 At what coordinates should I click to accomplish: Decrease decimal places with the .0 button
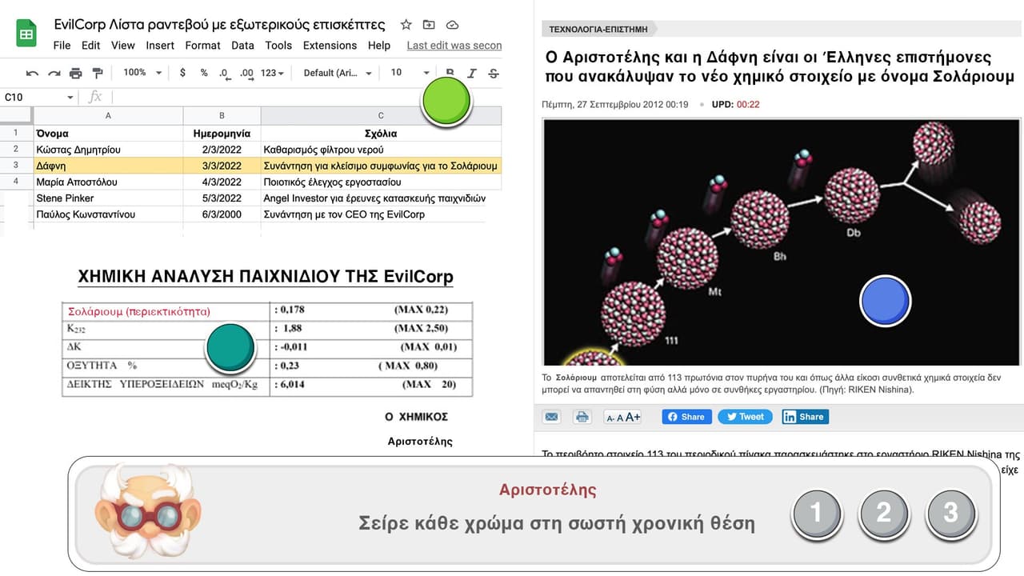[225, 74]
